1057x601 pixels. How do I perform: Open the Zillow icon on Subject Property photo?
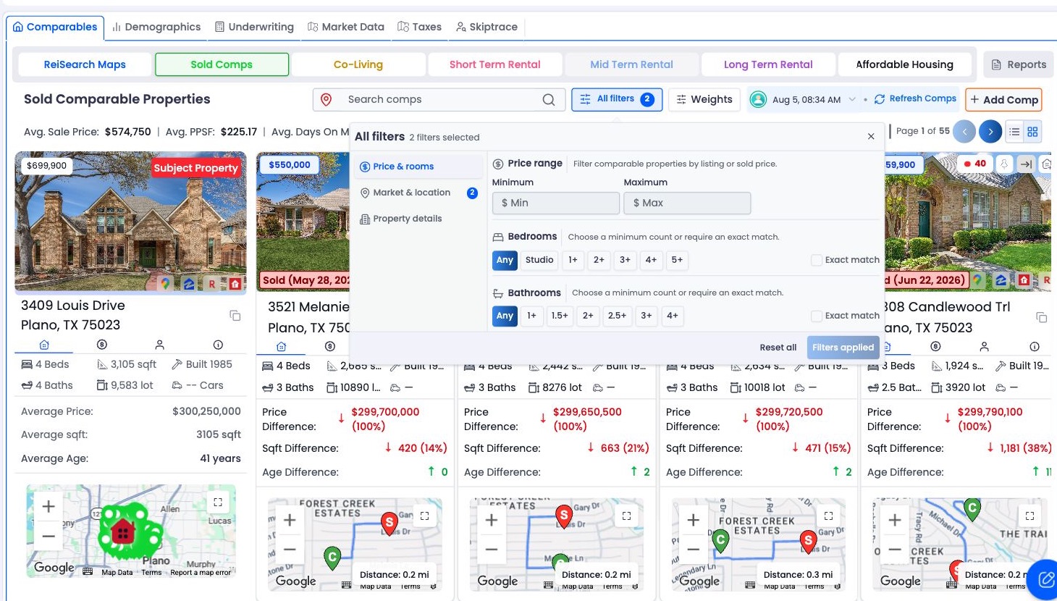tap(189, 284)
